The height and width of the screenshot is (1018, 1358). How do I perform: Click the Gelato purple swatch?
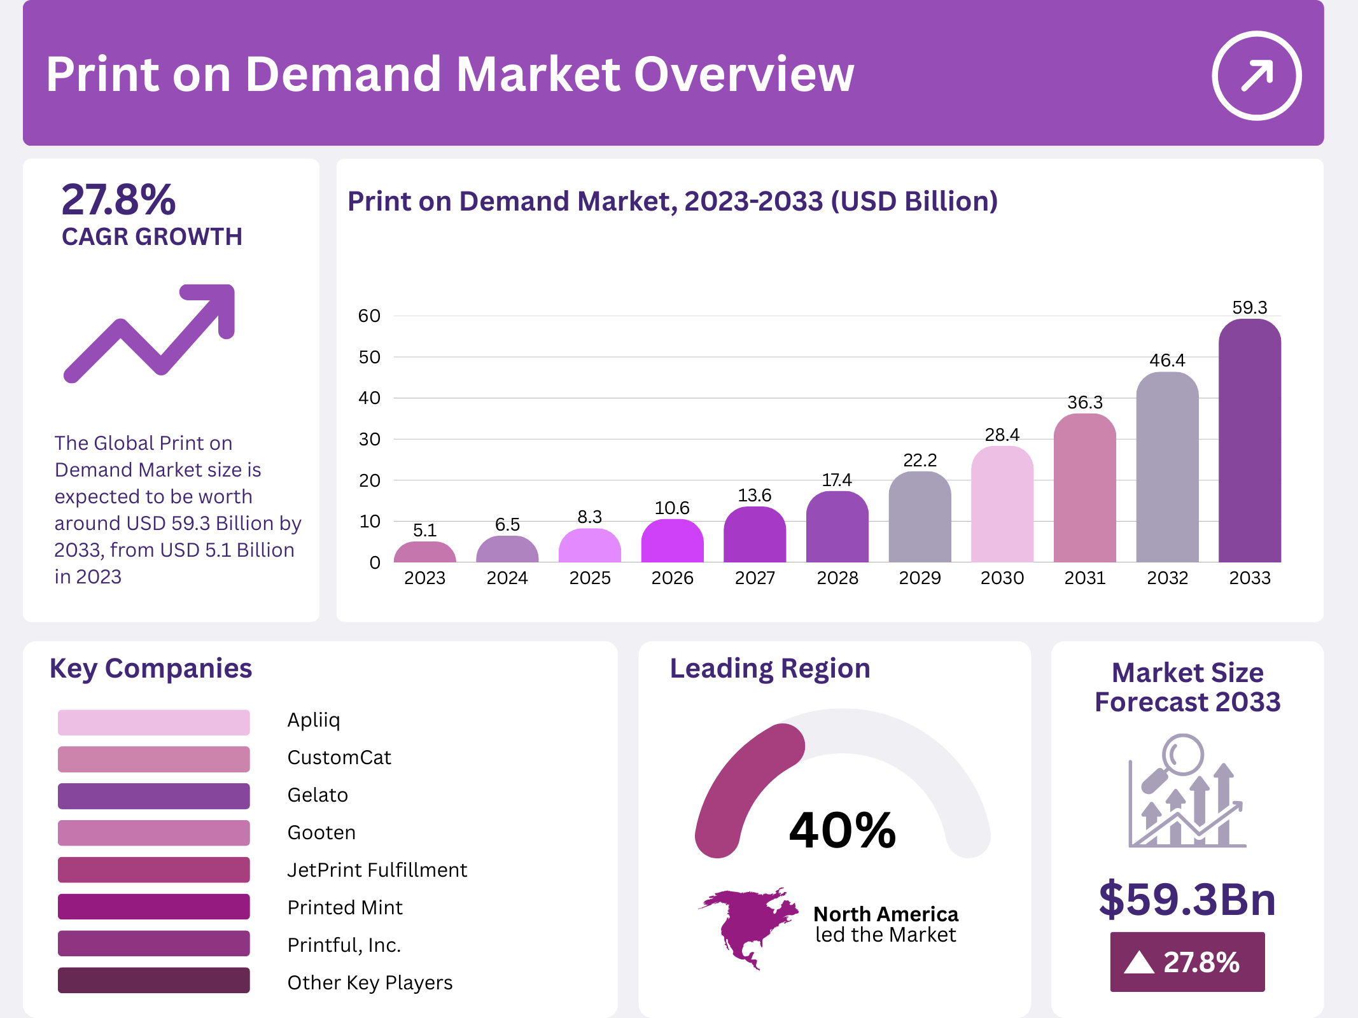pyautogui.click(x=153, y=796)
